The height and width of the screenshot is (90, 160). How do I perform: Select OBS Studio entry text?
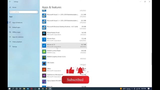50,63
